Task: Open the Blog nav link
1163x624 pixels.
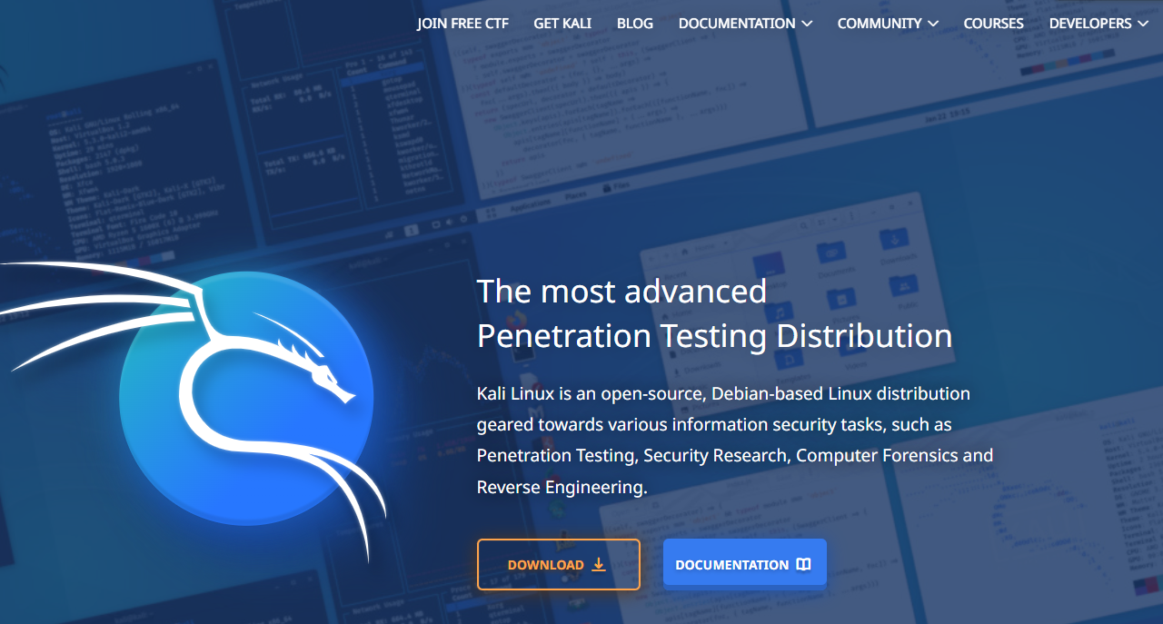Action: pyautogui.click(x=635, y=24)
